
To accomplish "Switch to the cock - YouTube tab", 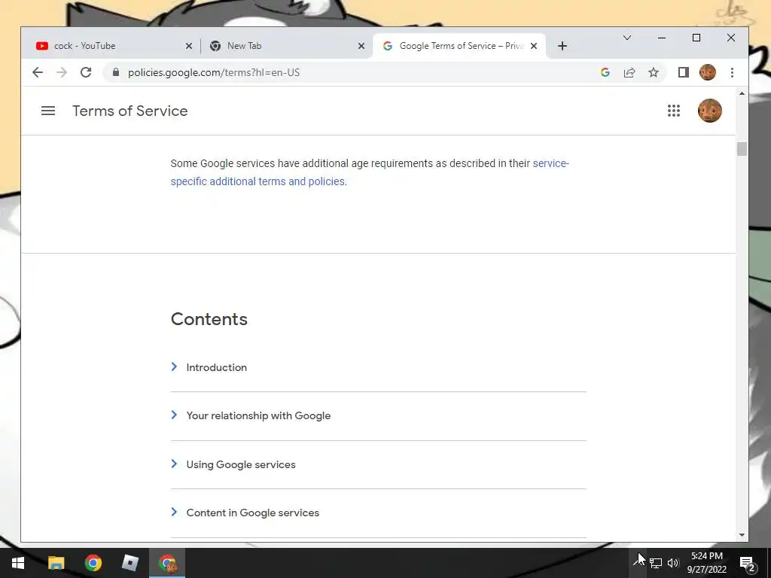I will (x=114, y=46).
